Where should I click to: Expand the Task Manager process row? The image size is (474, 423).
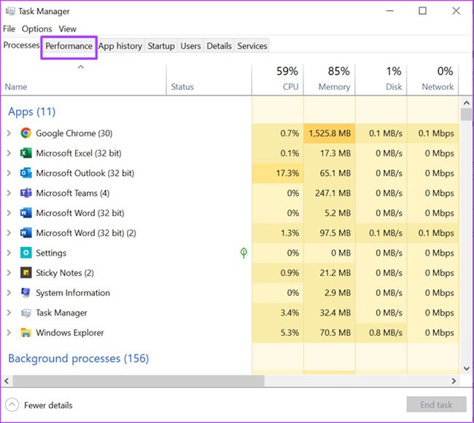(x=9, y=313)
